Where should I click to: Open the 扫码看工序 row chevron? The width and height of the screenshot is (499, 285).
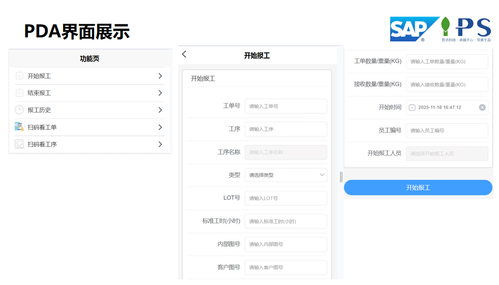pyautogui.click(x=160, y=144)
